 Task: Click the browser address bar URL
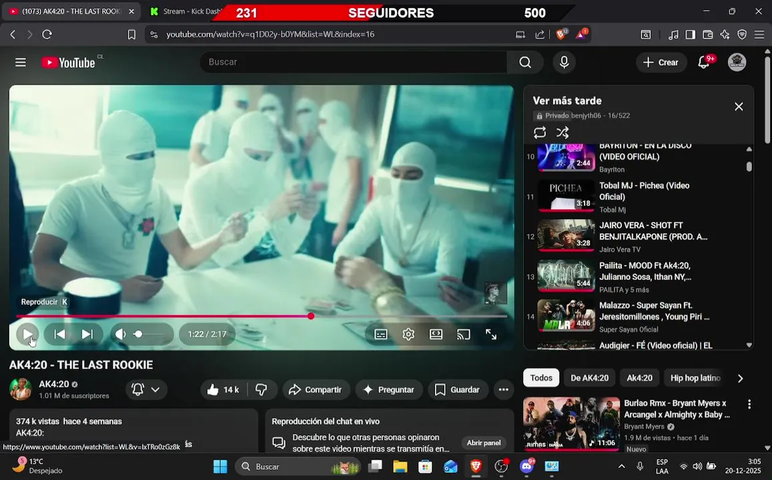click(270, 35)
